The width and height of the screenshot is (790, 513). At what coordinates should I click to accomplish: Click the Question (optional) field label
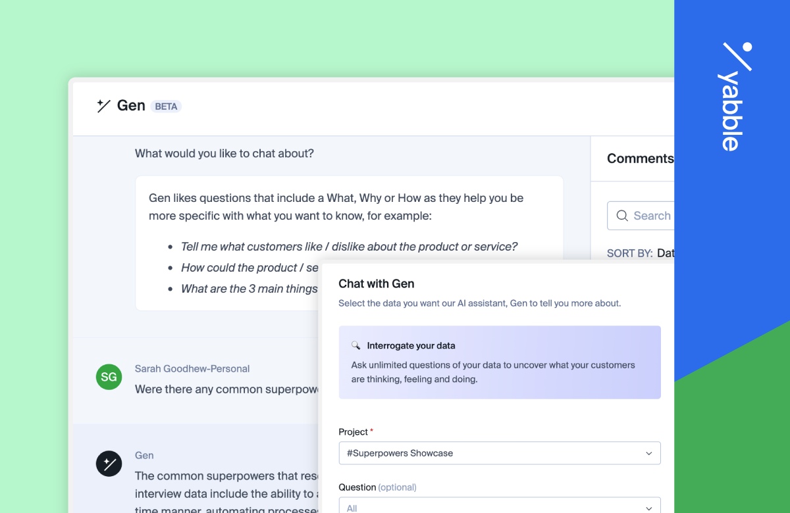point(377,487)
